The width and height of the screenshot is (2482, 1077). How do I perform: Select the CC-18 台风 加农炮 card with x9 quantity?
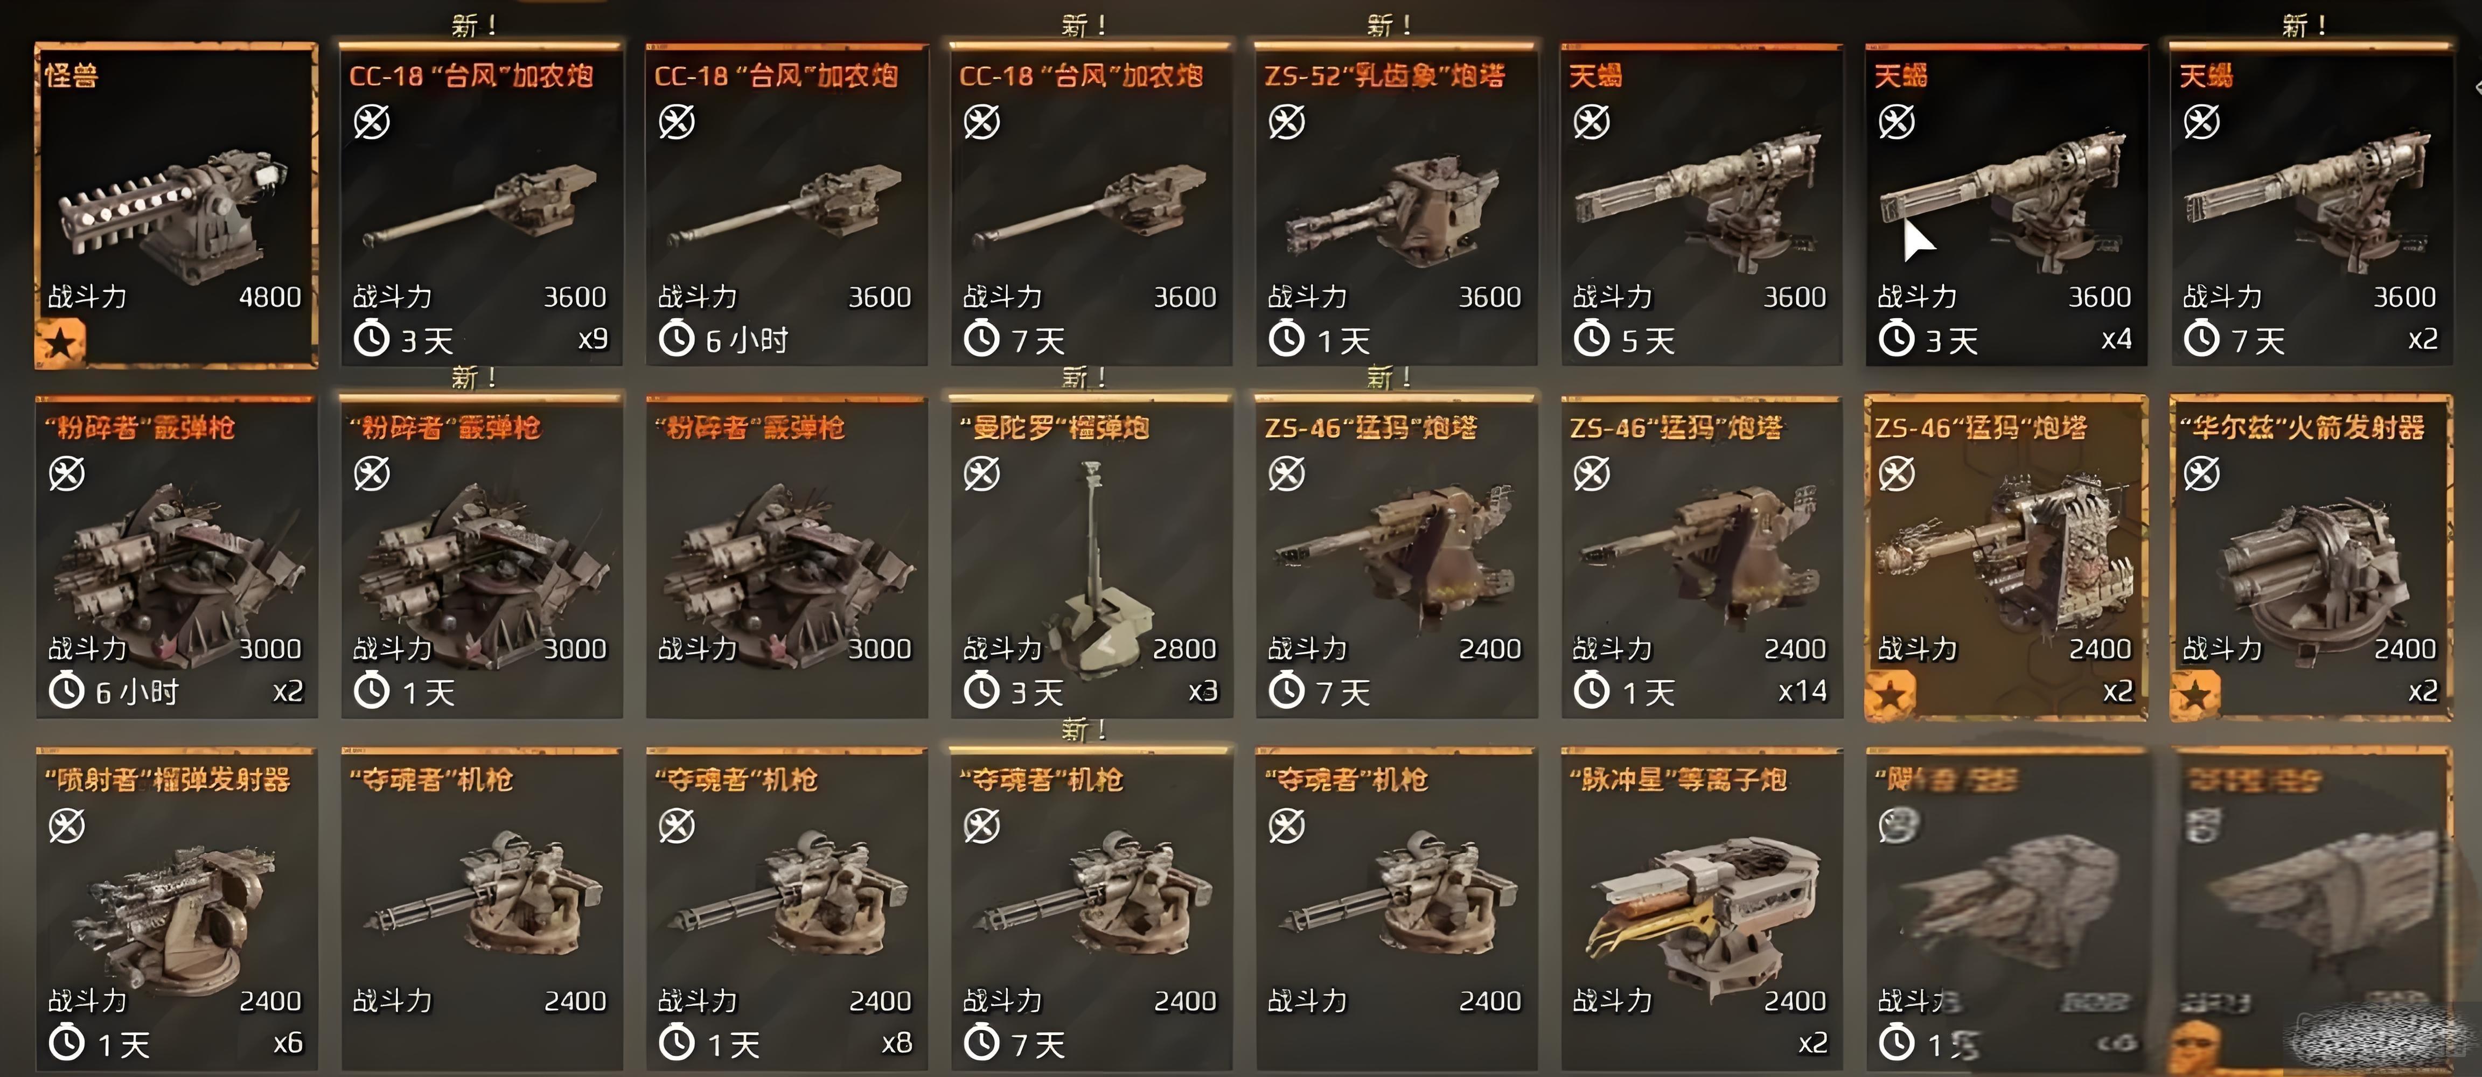coord(482,205)
